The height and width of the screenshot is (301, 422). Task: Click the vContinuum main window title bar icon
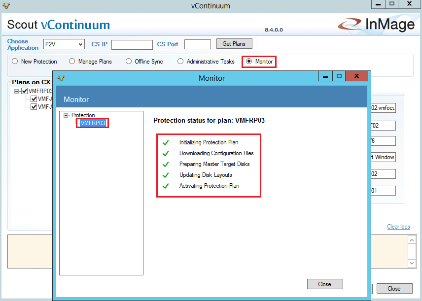point(6,6)
